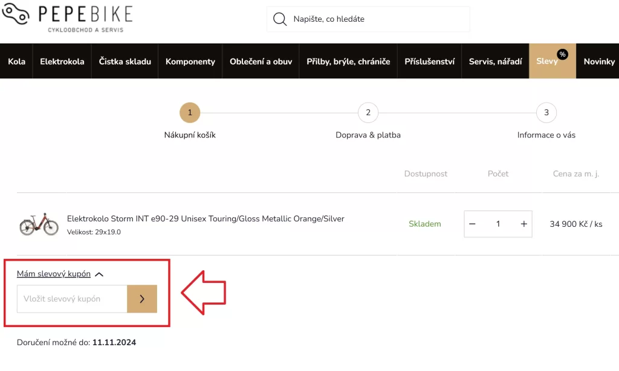Click the percent badge on Slevy
This screenshot has width=619, height=371.
(x=562, y=54)
